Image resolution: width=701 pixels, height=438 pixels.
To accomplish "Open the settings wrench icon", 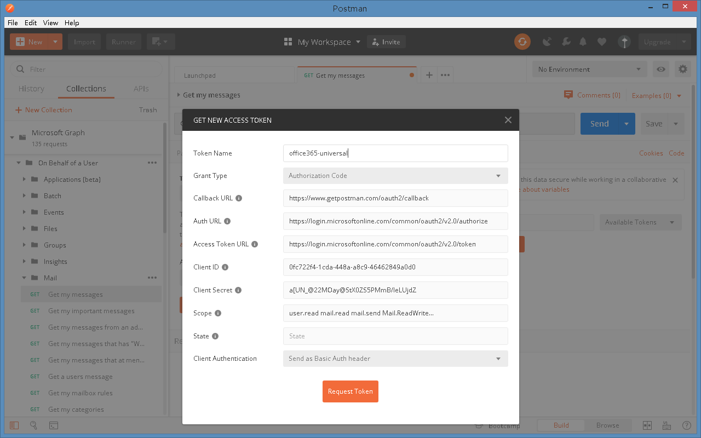I will [566, 42].
